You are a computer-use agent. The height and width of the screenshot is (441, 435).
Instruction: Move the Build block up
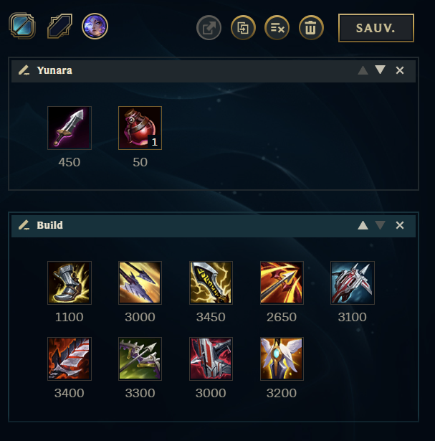click(363, 225)
